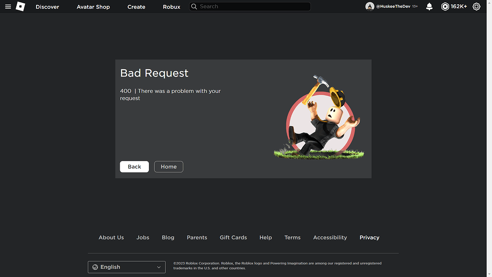The height and width of the screenshot is (277, 492).
Task: Click the globe icon next to English
Action: click(95, 267)
